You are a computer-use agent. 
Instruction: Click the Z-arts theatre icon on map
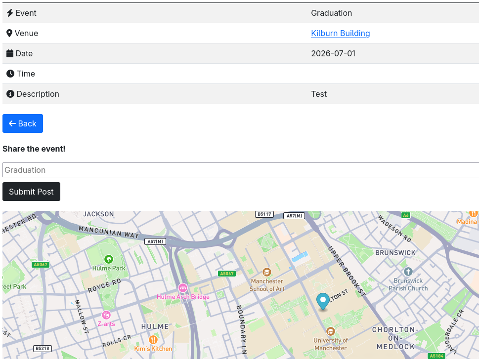tap(106, 315)
